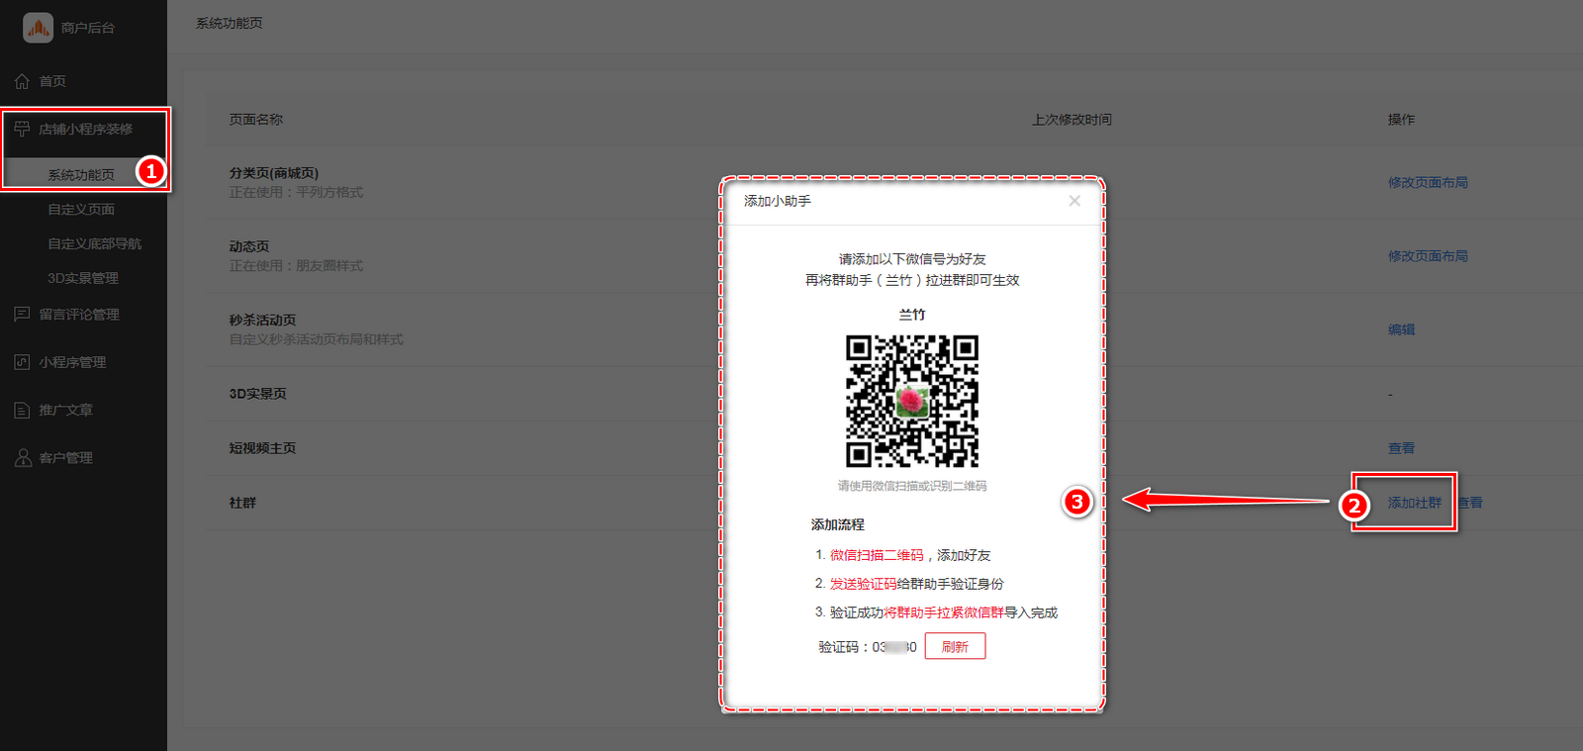Click 查看 for 短视频主页
Viewport: 1583px width, 751px height.
click(1401, 448)
